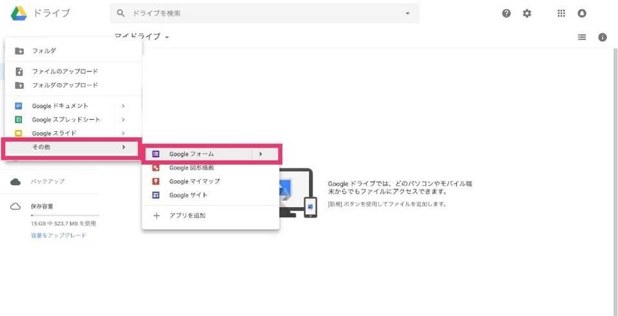Screen dimensions: 618x316
Task: Click the Google 図形描画 red icon
Action: coord(156,168)
